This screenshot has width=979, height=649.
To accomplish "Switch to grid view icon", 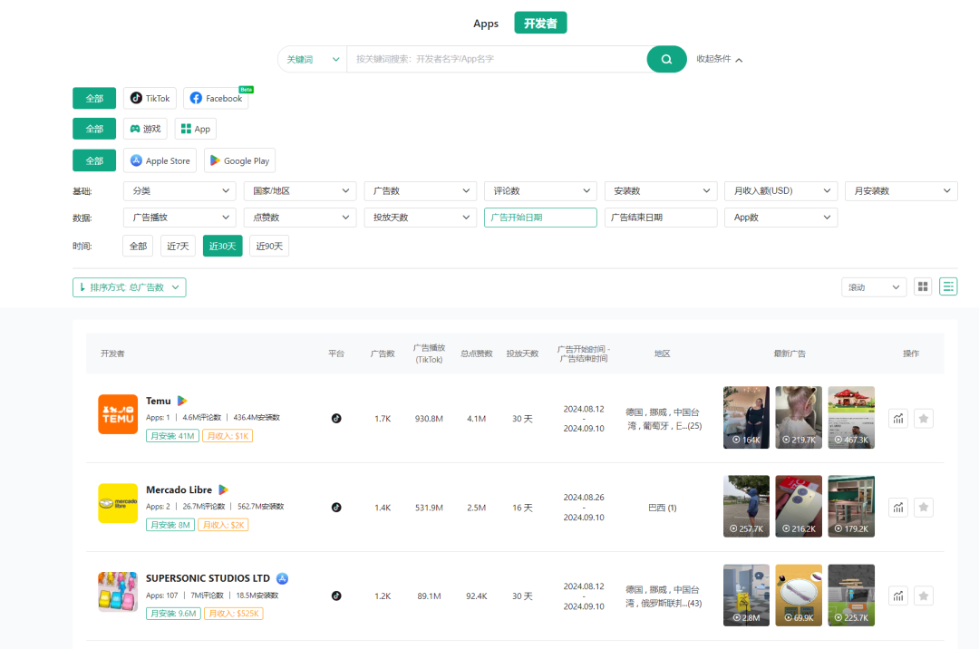I will (923, 286).
